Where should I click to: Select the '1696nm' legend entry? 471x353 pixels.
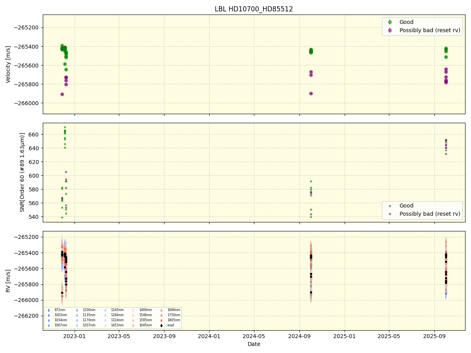tap(173, 310)
